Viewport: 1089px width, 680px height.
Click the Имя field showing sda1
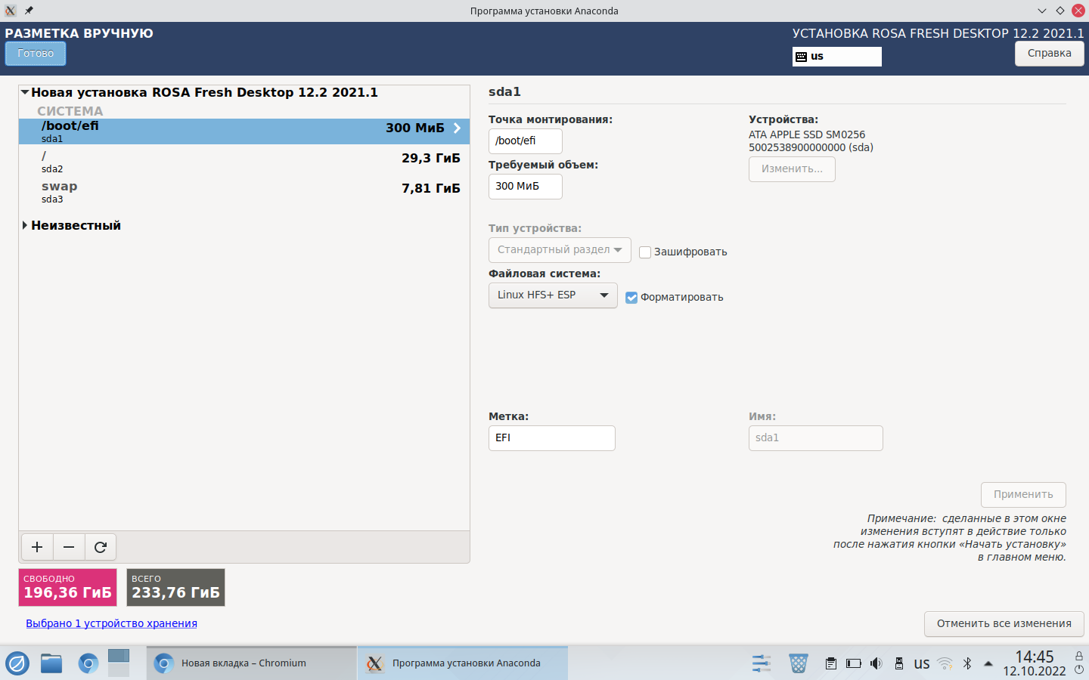[816, 438]
